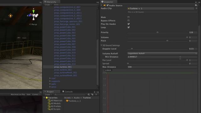201x113 pixels.
Task: Click the Assets breadcrumb
Action: tap(68, 98)
